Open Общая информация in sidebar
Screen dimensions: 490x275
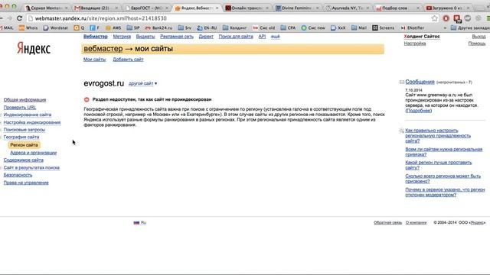24,100
